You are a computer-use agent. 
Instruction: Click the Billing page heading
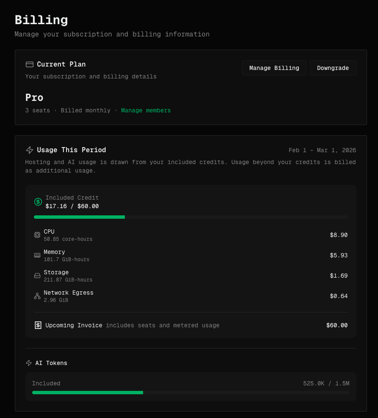point(41,20)
